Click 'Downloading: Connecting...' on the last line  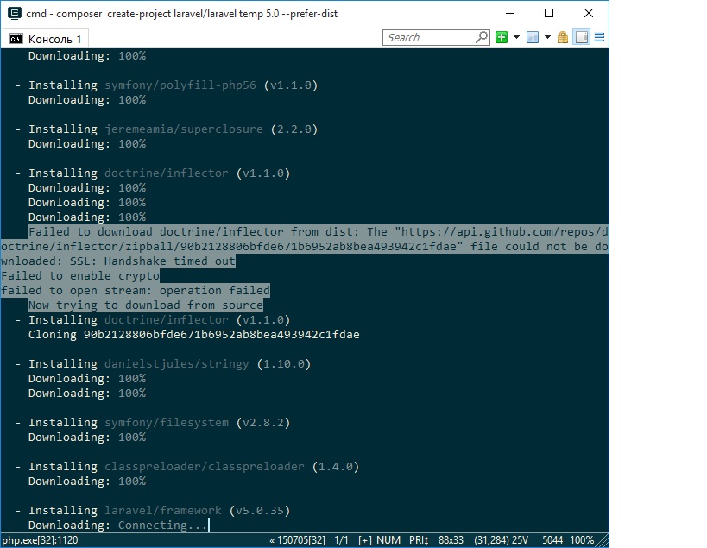point(117,525)
